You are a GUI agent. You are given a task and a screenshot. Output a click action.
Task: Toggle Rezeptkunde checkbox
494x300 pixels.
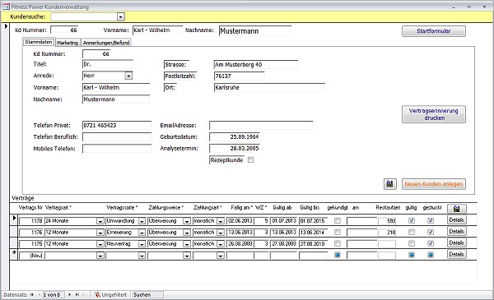(x=250, y=159)
